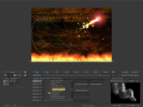
Task: Go to previous keyframe
Action: (47, 72)
